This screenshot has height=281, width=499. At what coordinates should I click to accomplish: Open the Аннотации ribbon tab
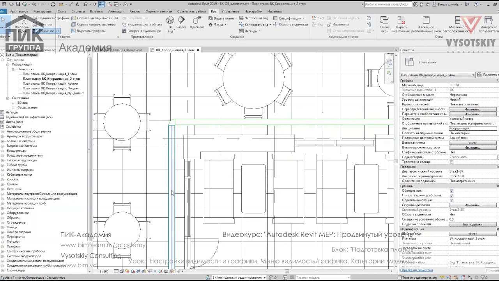click(x=116, y=11)
